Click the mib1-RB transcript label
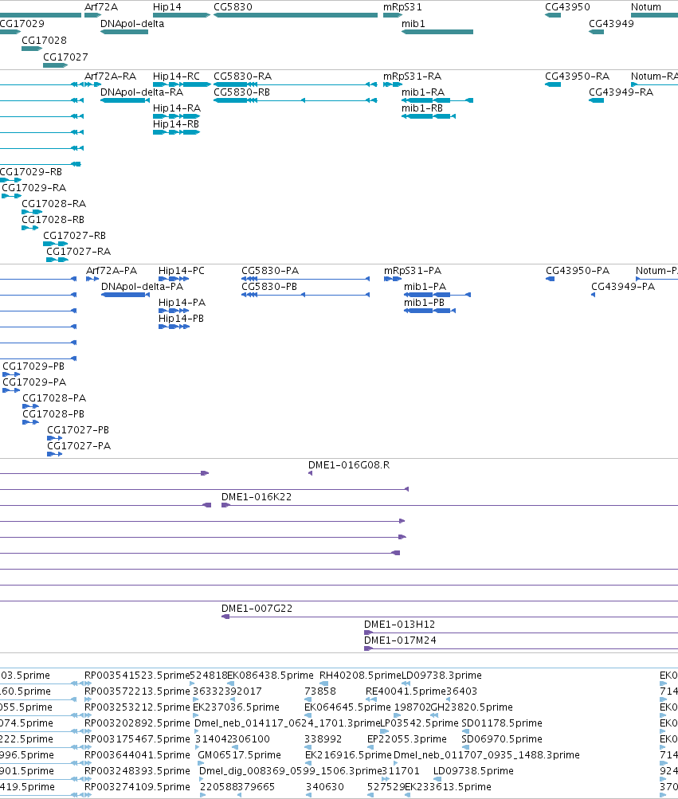 click(422, 108)
